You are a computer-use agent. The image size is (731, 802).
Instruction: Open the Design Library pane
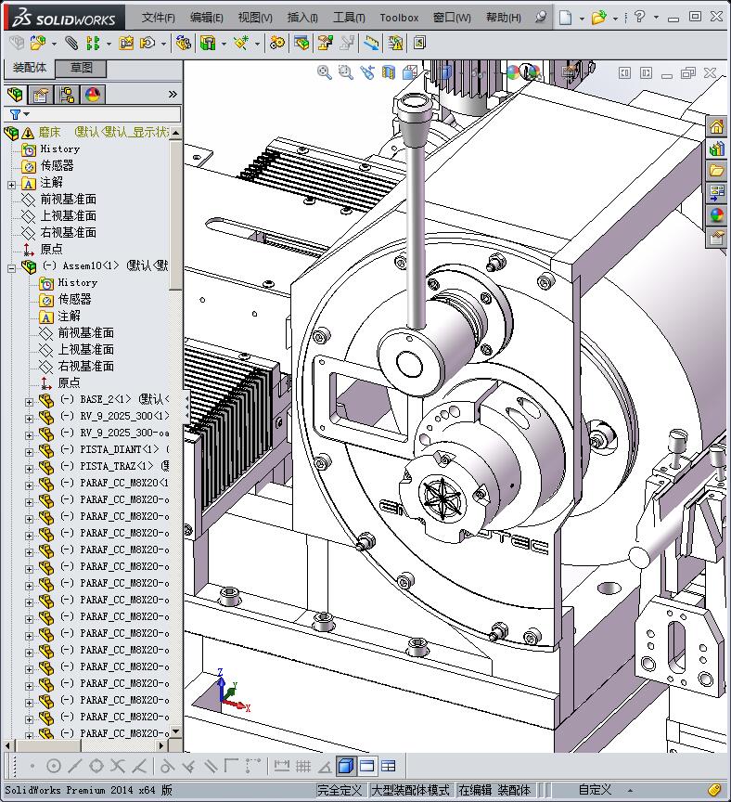pyautogui.click(x=717, y=149)
